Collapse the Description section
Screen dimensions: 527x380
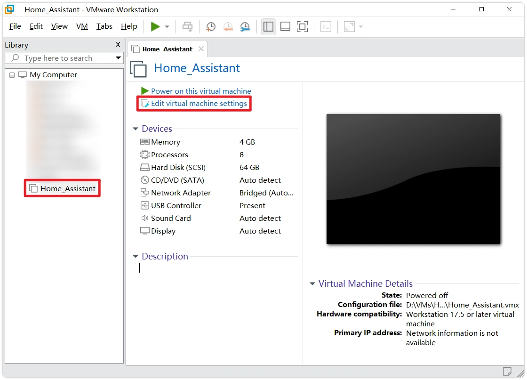136,257
